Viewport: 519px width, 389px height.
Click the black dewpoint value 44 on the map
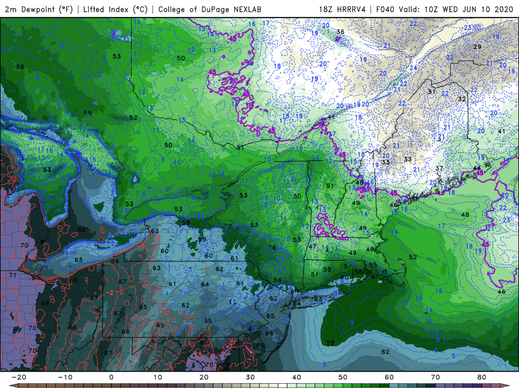477,169
